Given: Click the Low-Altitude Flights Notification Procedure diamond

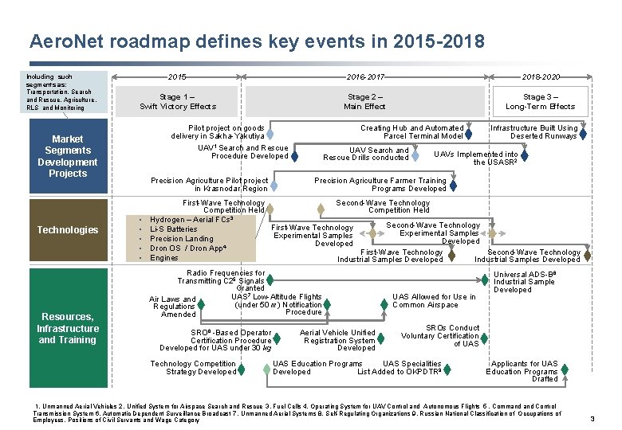Looking at the screenshot, I should (327, 304).
